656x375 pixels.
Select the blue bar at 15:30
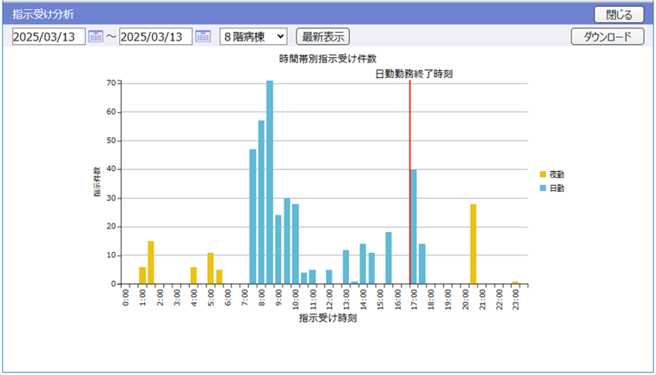(x=388, y=258)
